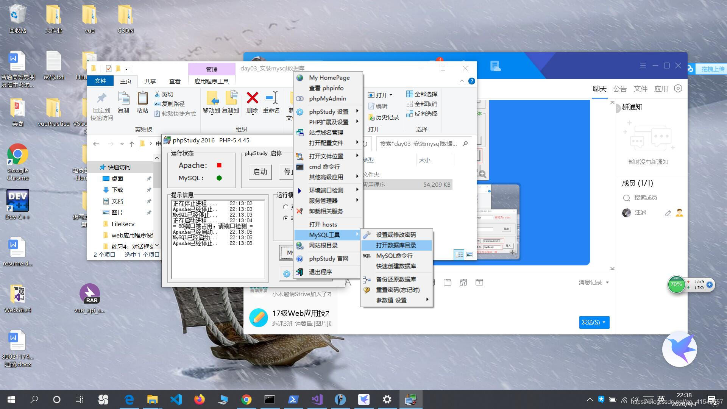Click the edit pencil next to member 汪涵
727x409 pixels.
point(668,213)
